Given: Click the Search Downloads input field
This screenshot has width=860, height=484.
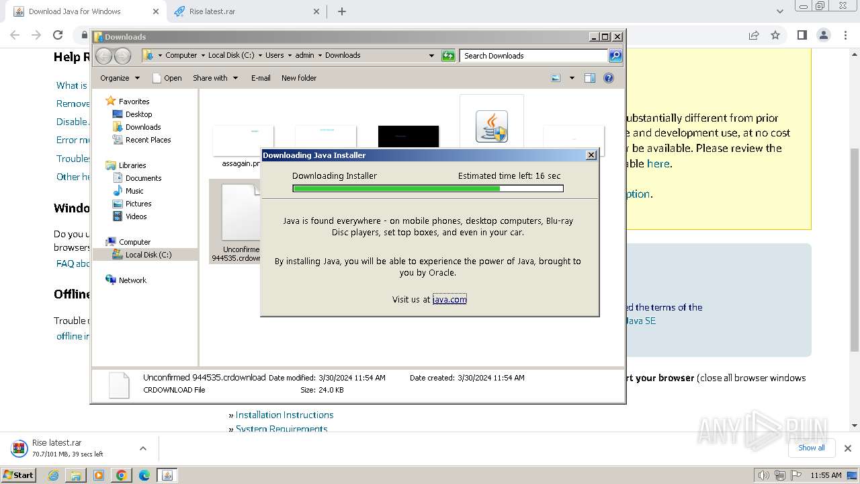Looking at the screenshot, I should [x=534, y=56].
